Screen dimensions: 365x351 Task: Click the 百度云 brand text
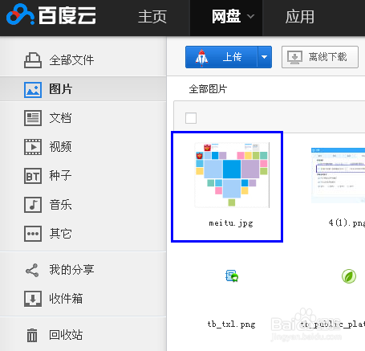(x=67, y=15)
